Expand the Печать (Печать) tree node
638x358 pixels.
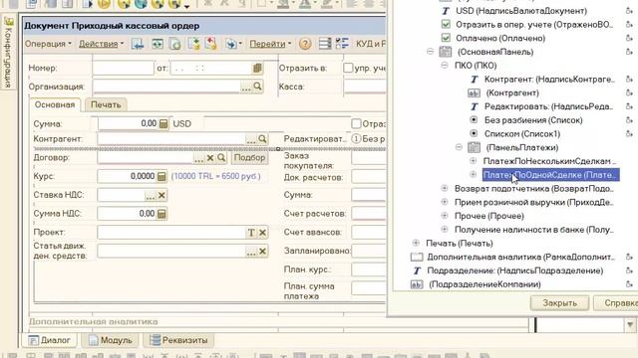click(x=416, y=243)
